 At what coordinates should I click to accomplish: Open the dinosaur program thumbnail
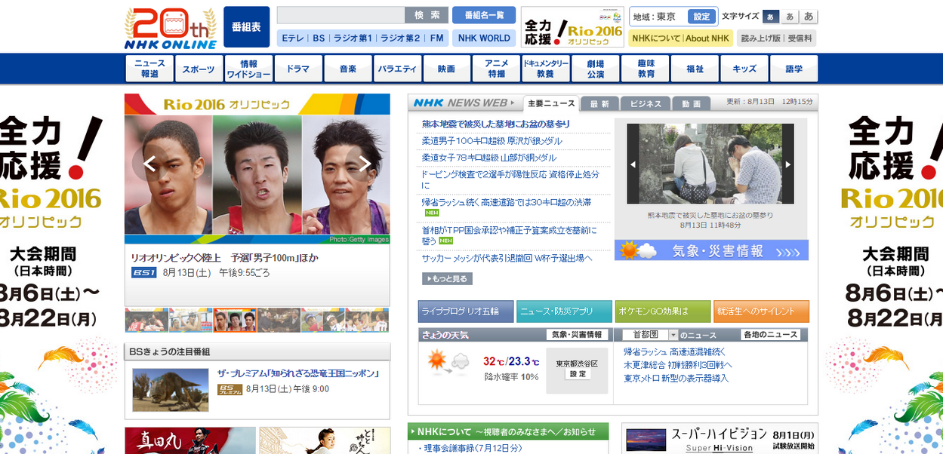click(171, 390)
